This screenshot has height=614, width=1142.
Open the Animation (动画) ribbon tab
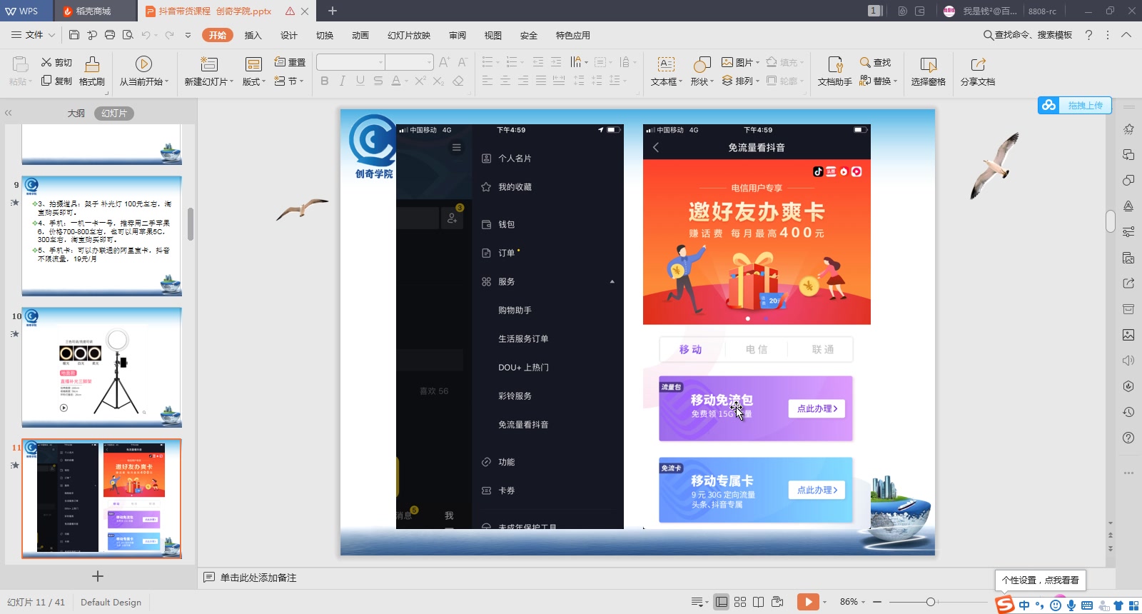tap(360, 35)
